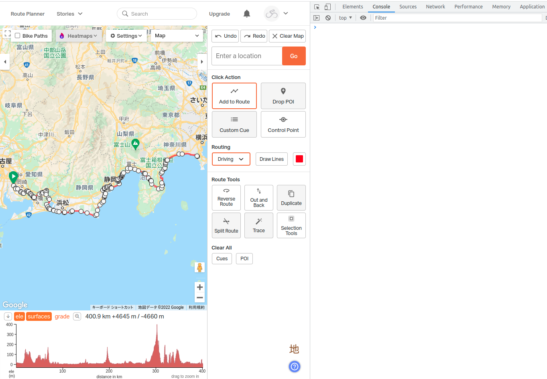Undo the last route edit
The height and width of the screenshot is (379, 547).
click(225, 36)
